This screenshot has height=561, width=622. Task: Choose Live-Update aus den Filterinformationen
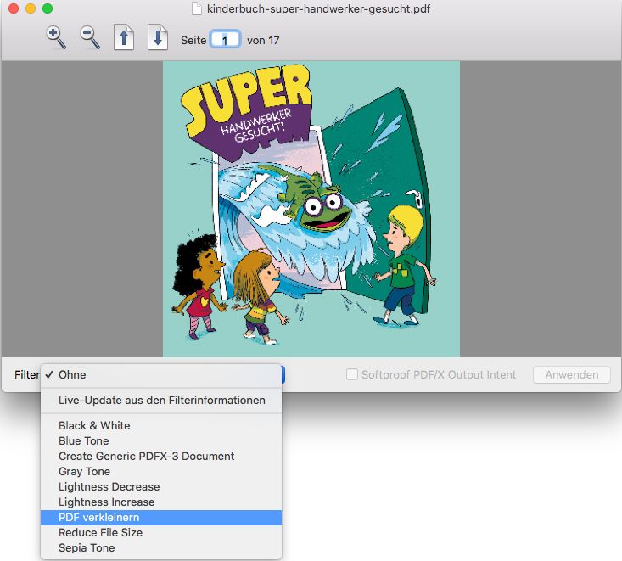pos(161,401)
